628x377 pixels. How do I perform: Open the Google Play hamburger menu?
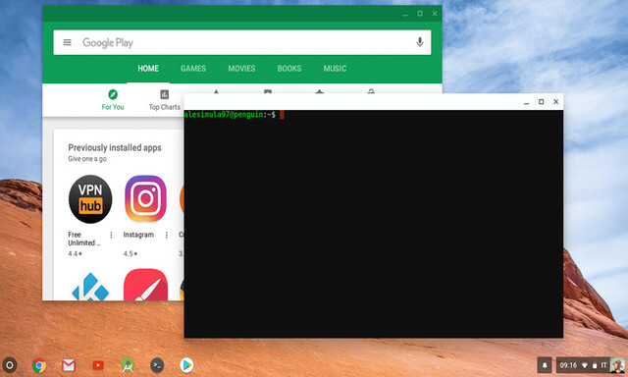[x=68, y=42]
